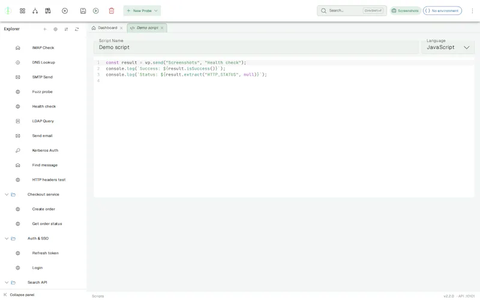This screenshot has width=480, height=300.
Task: Close the Demo script tab
Action: pyautogui.click(x=162, y=28)
